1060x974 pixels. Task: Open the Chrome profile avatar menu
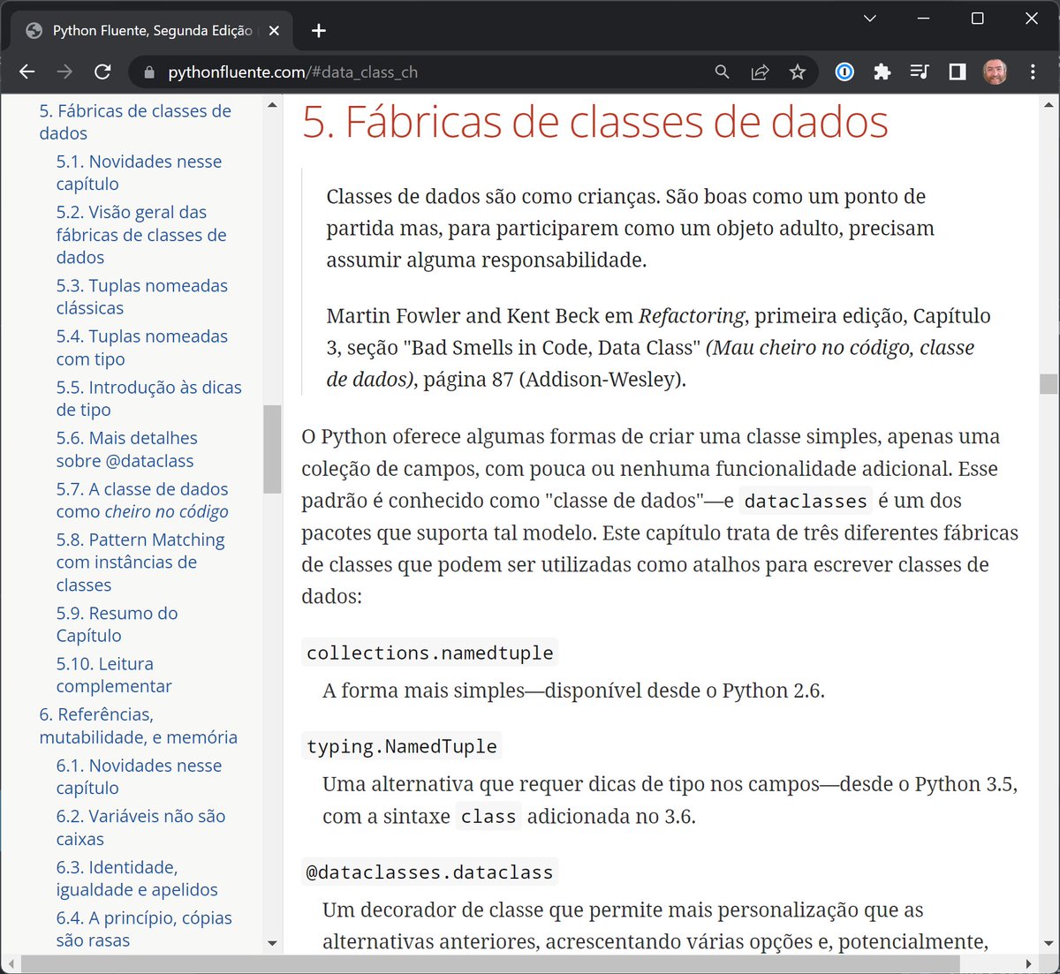point(995,72)
